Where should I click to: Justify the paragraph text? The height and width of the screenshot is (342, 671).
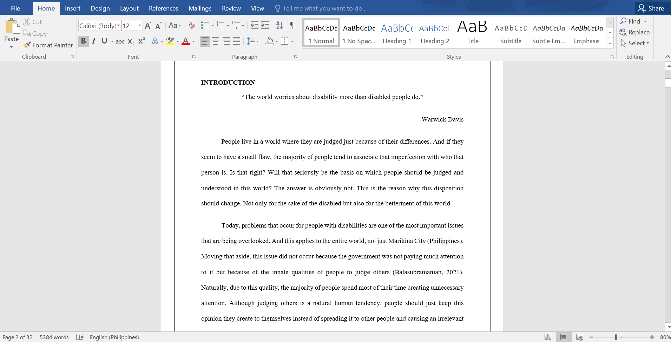[237, 41]
